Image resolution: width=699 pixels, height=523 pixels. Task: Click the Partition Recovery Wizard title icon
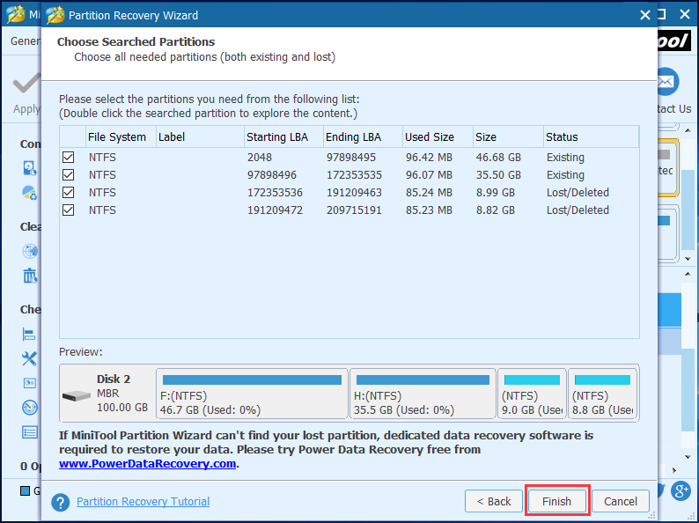tap(55, 15)
